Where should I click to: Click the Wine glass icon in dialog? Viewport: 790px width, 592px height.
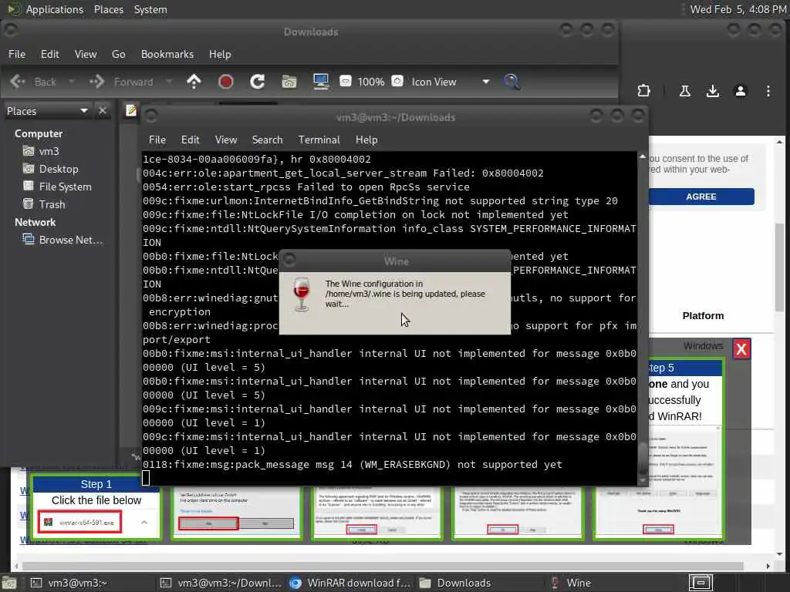(x=302, y=294)
